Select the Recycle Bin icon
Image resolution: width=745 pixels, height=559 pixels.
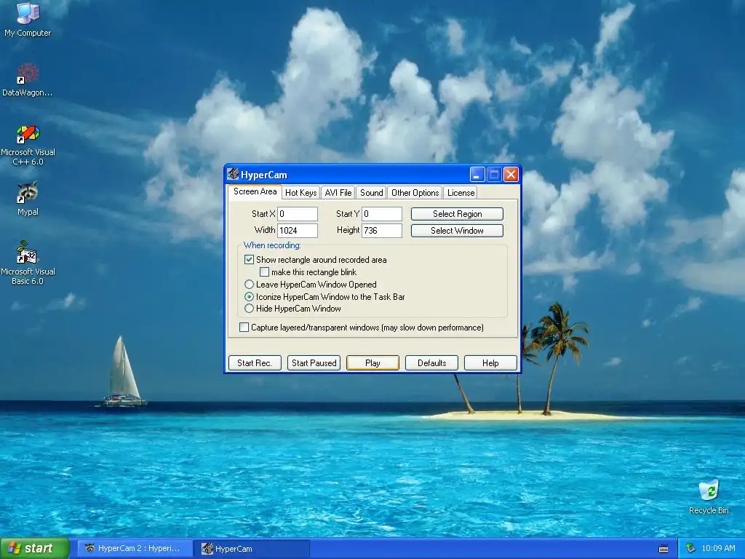[x=709, y=496]
